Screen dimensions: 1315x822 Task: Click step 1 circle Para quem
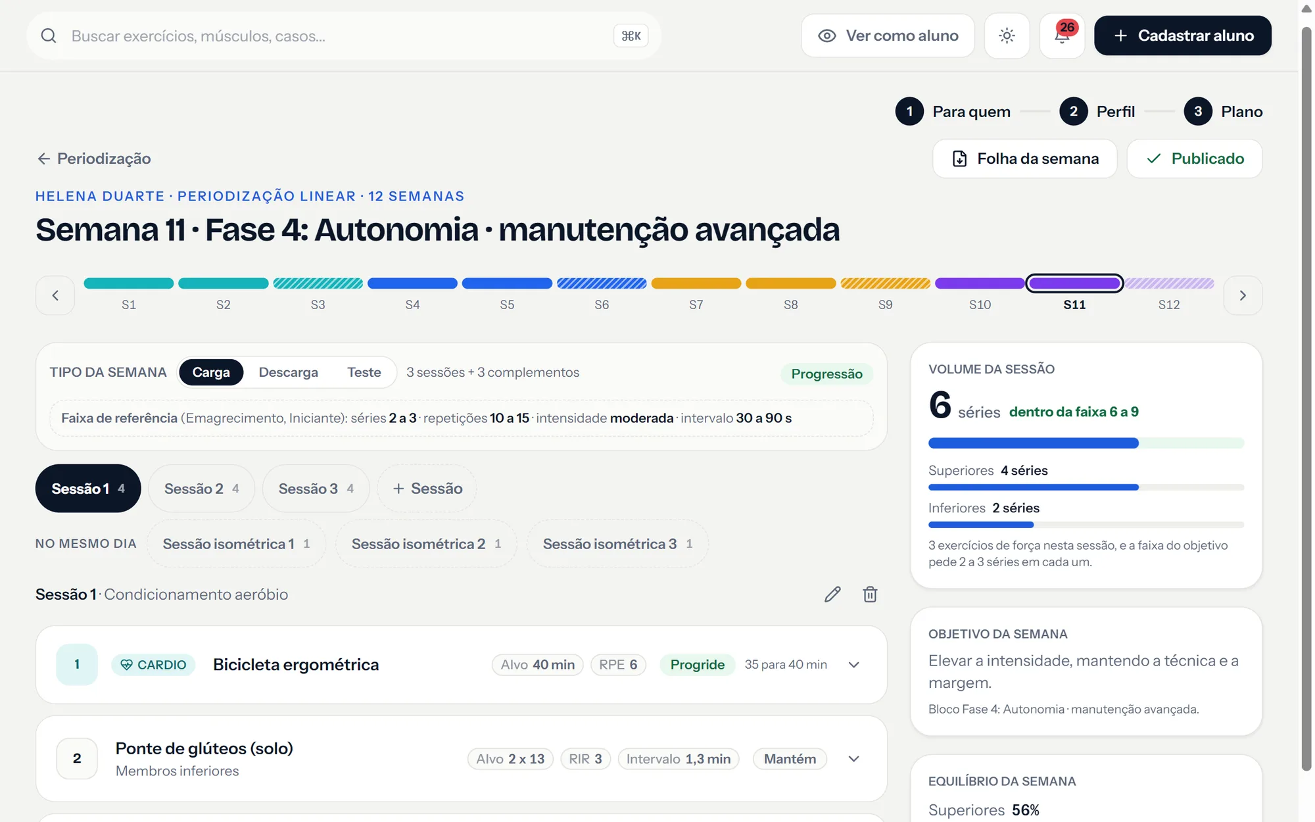[909, 112]
